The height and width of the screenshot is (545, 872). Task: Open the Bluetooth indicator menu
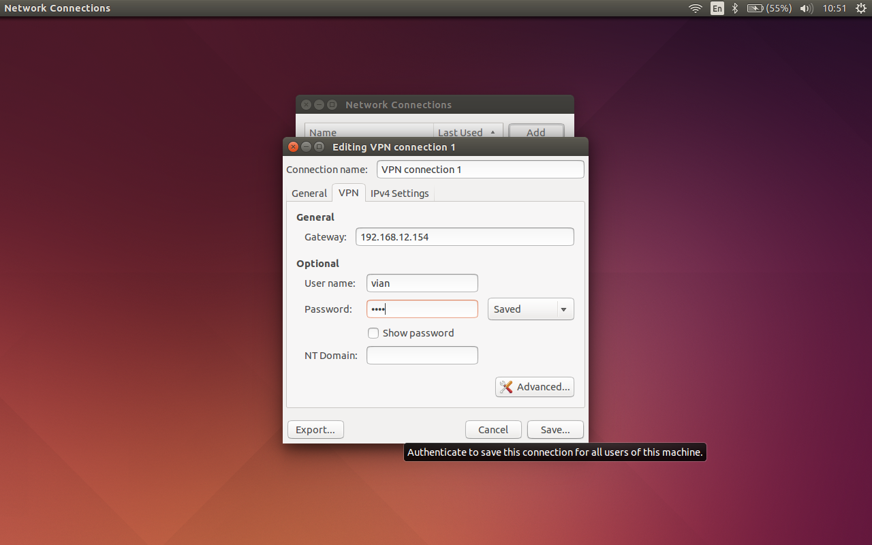point(734,8)
